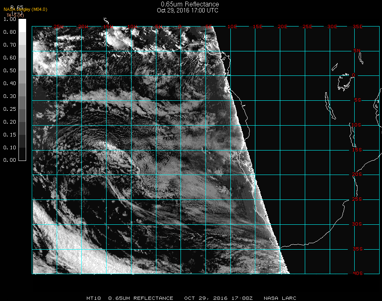Viewport: 382px width, 301px height.
Task: Click the 15E longitude label
Action: tap(257, 26)
